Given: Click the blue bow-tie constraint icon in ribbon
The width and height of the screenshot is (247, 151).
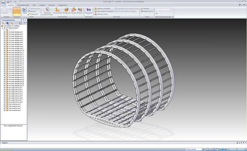Looking at the screenshot, I should [88, 10].
